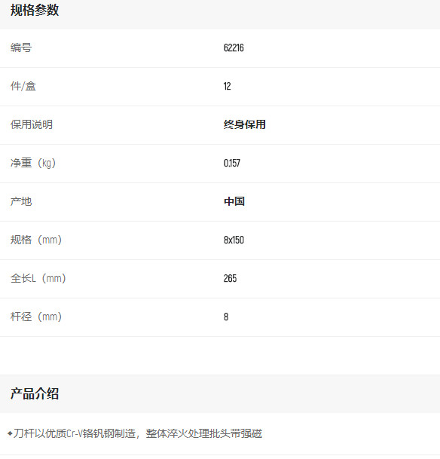Click the 全长L（mm） label
The width and height of the screenshot is (440, 459).
click(x=38, y=278)
